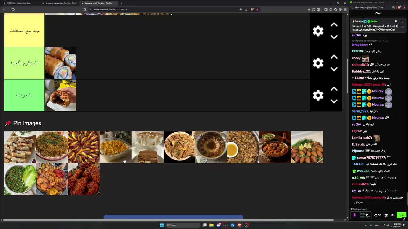Pick the mango pudding glass bowl image

click(116, 147)
